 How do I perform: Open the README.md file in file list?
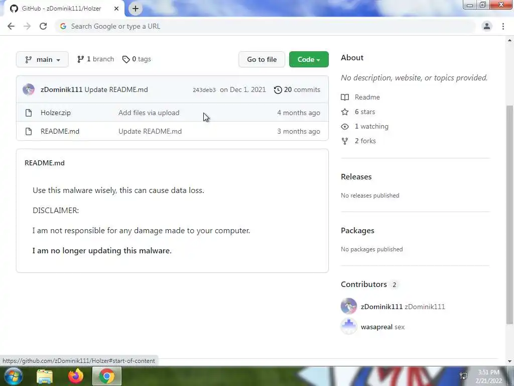60,131
